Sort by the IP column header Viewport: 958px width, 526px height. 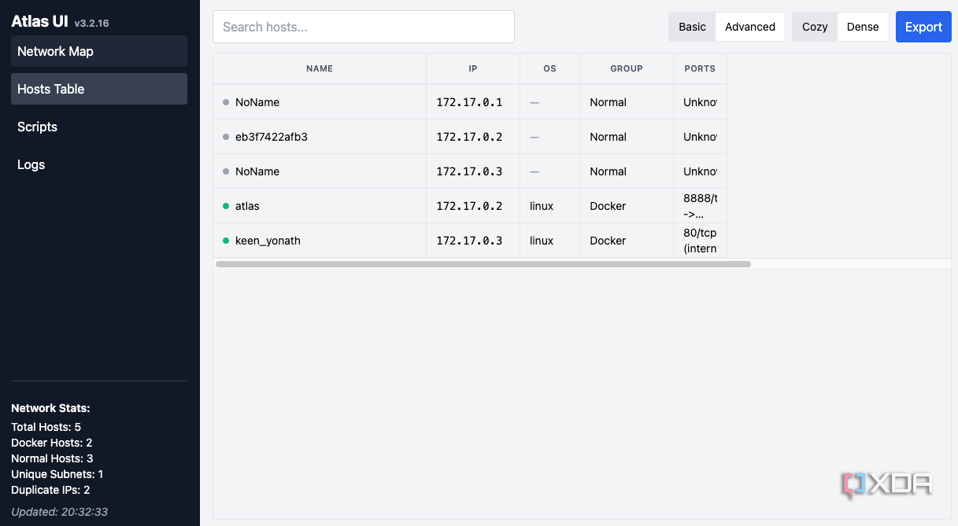473,68
